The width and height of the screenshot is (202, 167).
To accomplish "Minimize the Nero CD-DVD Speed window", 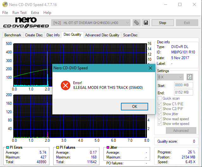I will 166,4.
